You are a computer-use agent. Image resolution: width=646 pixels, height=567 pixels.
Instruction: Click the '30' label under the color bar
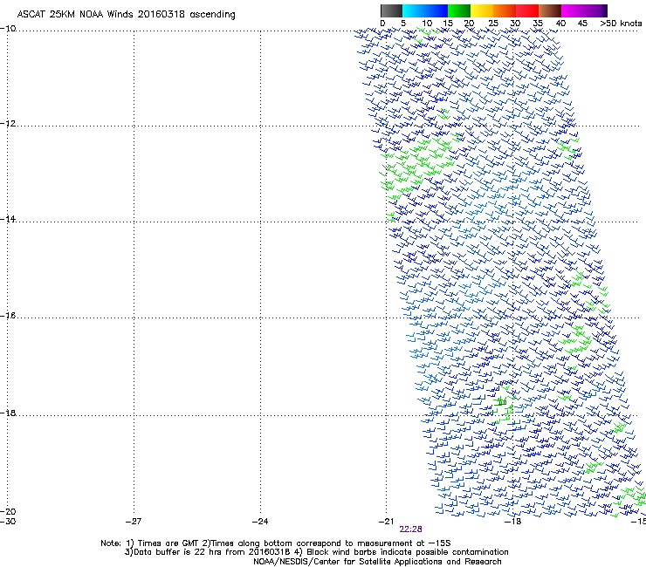(x=515, y=24)
